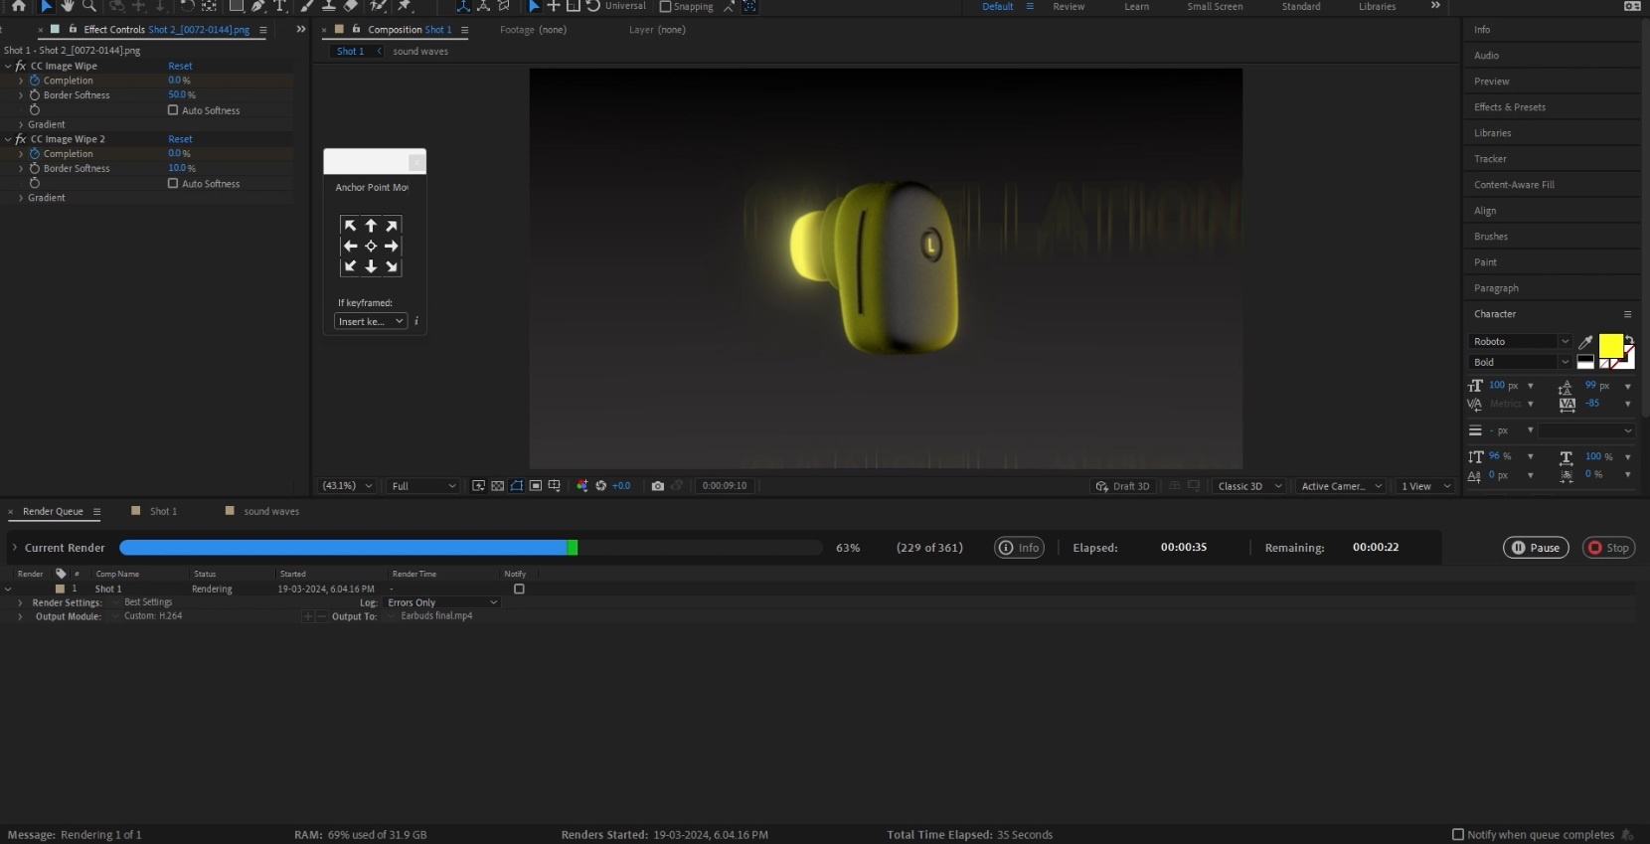This screenshot has height=844, width=1650.
Task: Select the Clone Stamp tool
Action: tap(328, 6)
